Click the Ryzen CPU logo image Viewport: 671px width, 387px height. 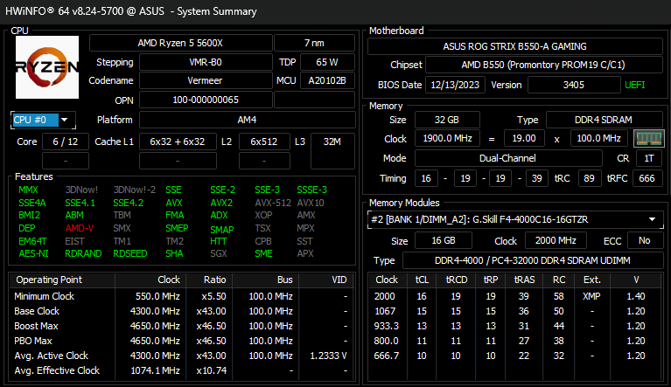click(47, 67)
